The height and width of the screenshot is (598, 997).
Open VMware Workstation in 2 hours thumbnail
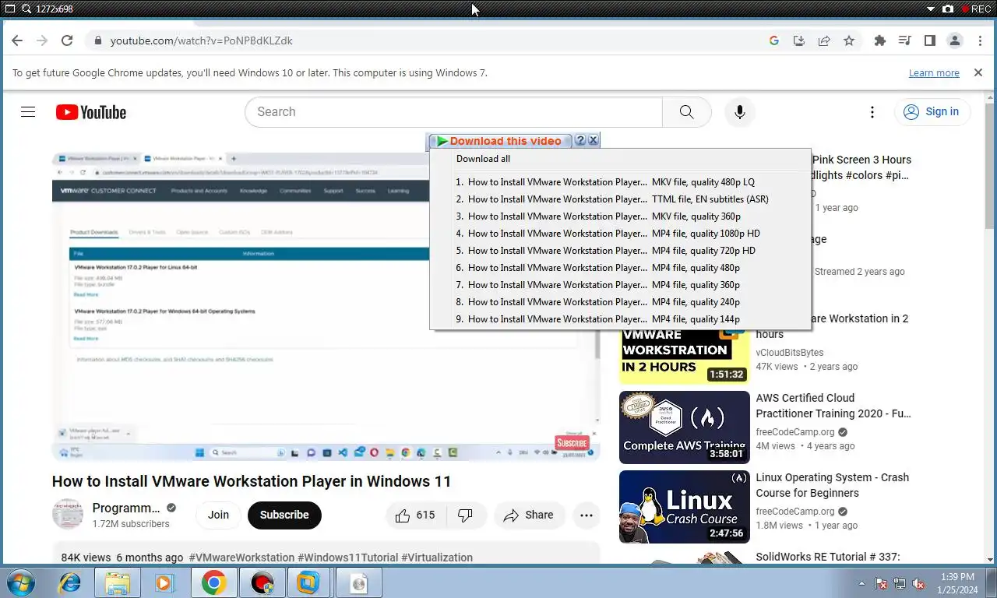(x=685, y=355)
